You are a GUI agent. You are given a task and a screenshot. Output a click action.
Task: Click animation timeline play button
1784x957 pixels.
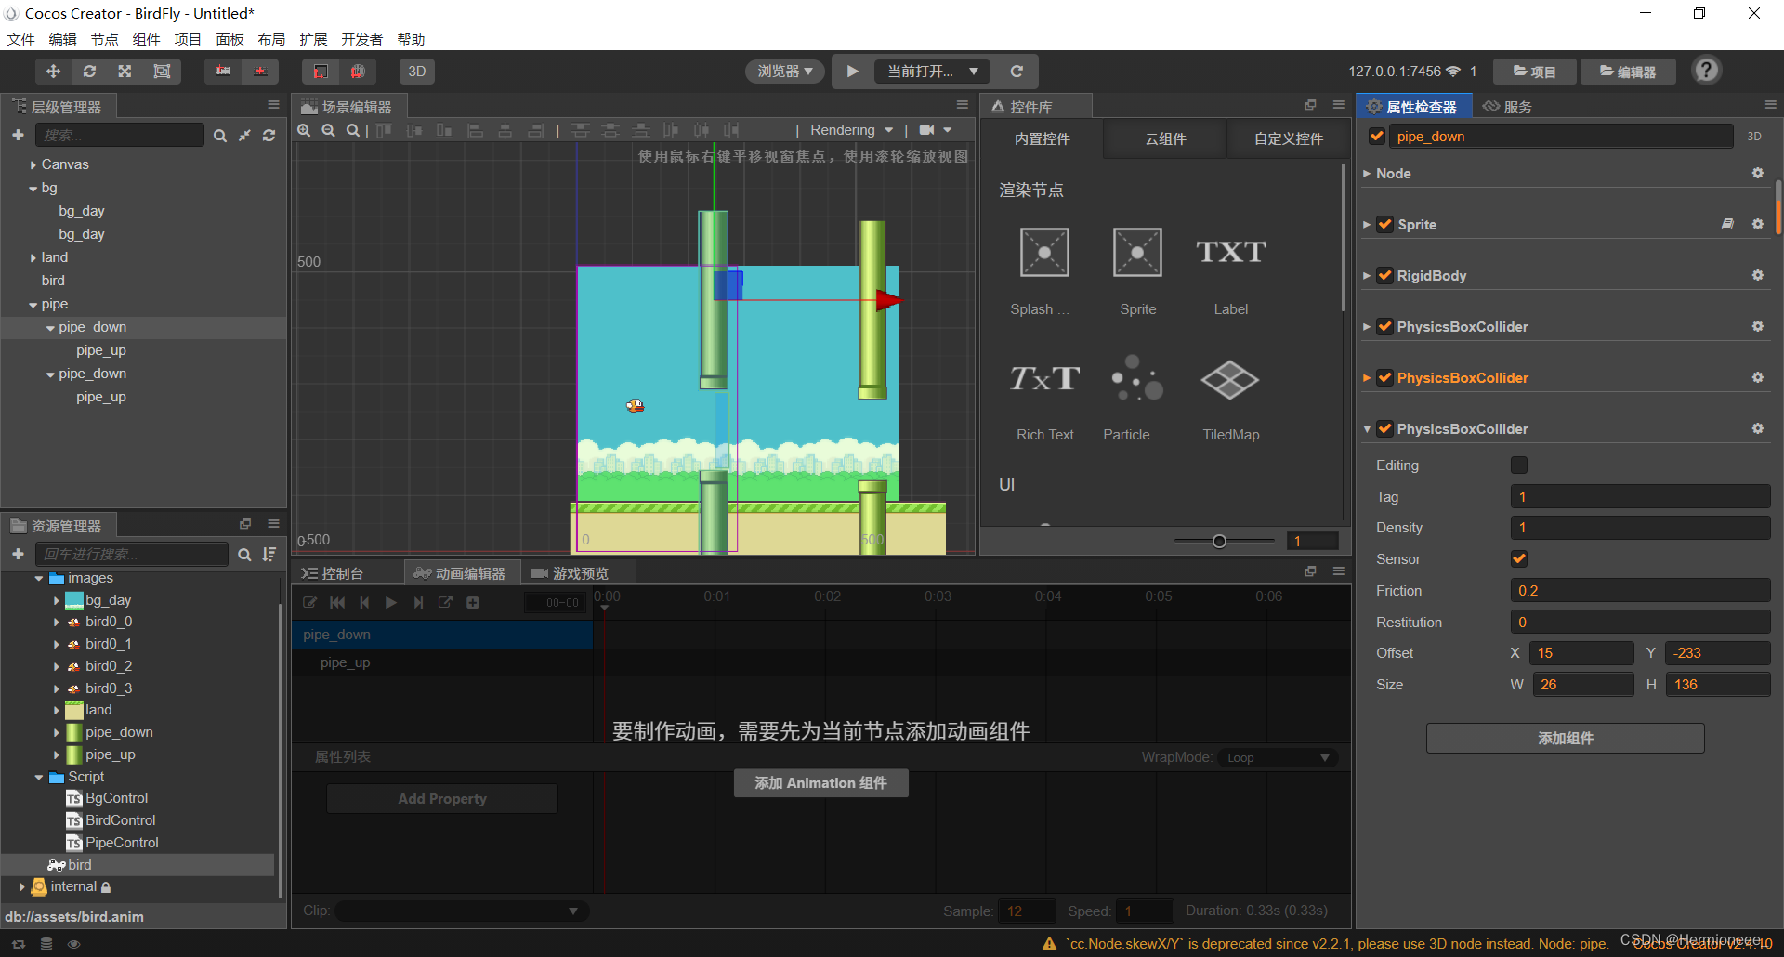pyautogui.click(x=391, y=603)
